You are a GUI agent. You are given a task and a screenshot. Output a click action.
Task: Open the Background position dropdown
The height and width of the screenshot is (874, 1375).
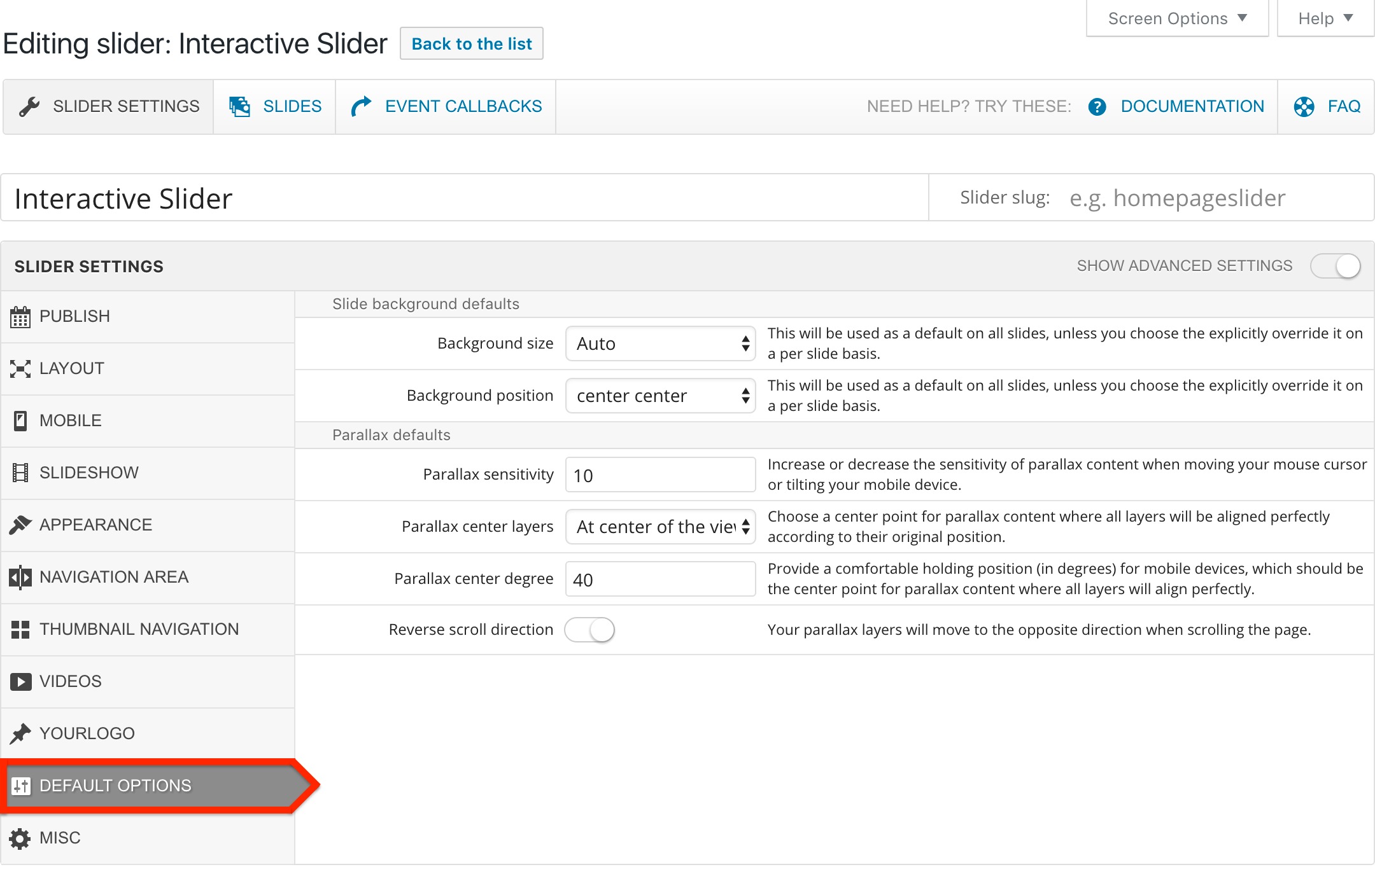660,396
